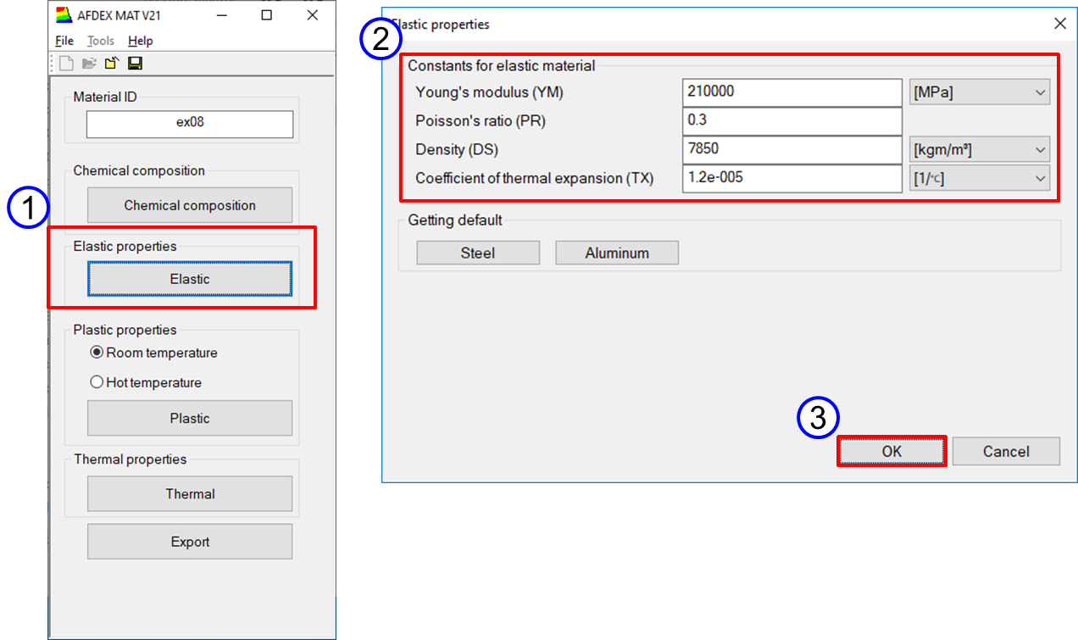Open the File menu
The image size is (1078, 640).
[x=64, y=41]
